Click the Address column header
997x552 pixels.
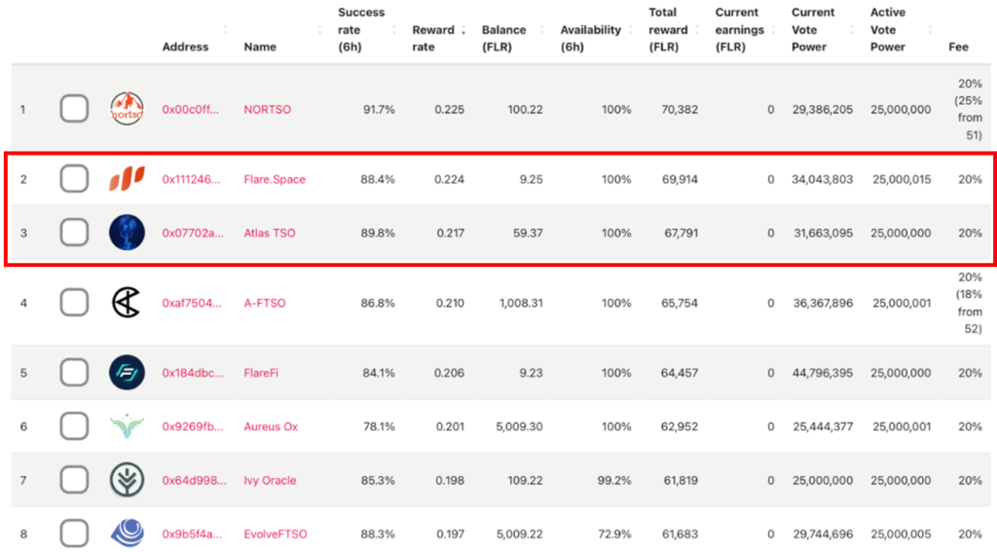point(185,47)
